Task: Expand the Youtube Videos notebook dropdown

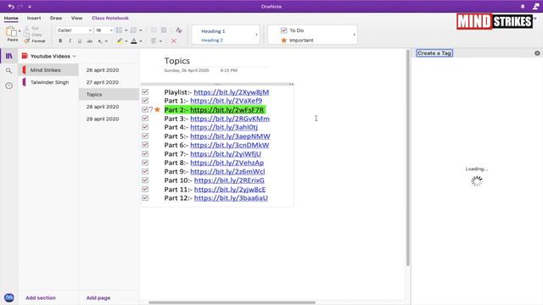Action: (x=75, y=56)
